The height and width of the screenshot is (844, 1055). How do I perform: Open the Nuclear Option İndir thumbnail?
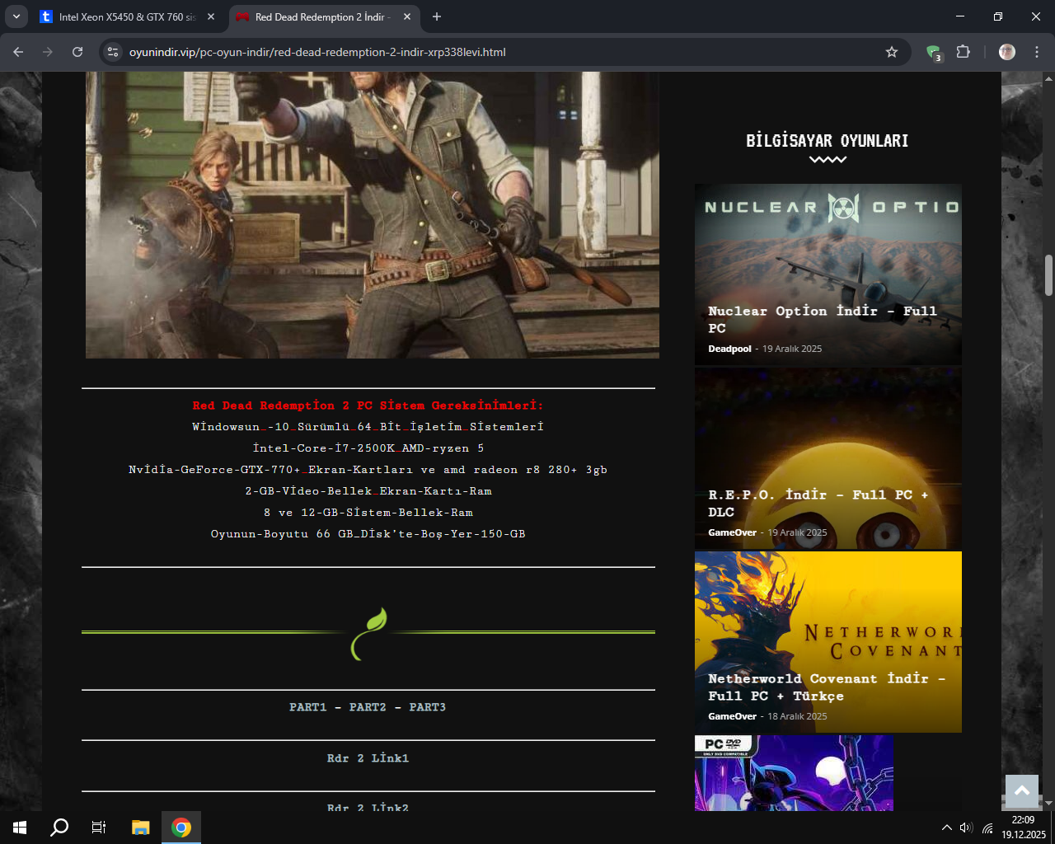coord(828,274)
